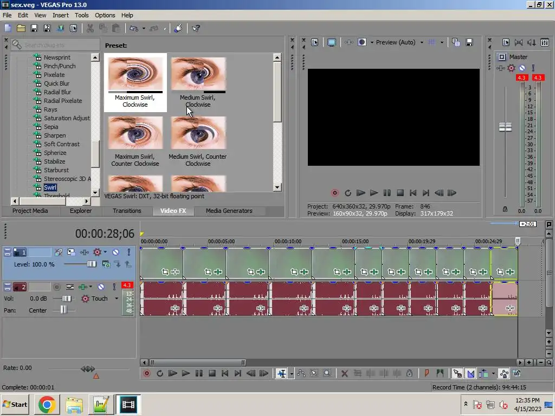555x416 pixels.
Task: Toggle Downmix Output in the mixer
Action: tap(519, 42)
